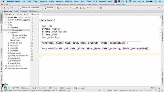
Task: Toggle Build Variants side panel
Action: 1,66
